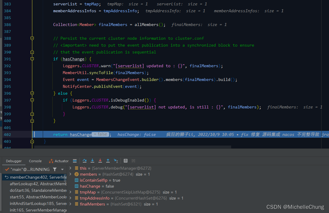
Task: Expand the 'this' variable node
Action: click(70, 168)
